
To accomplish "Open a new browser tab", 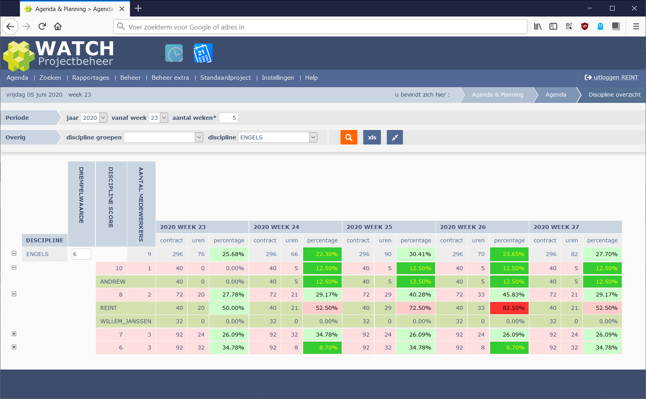I will [138, 9].
